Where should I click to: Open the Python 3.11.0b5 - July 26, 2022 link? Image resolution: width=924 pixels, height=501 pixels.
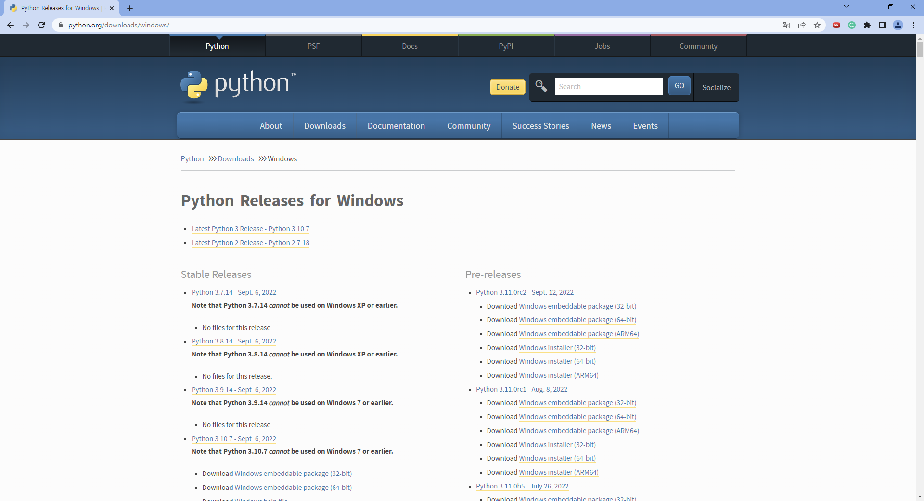pyautogui.click(x=522, y=486)
